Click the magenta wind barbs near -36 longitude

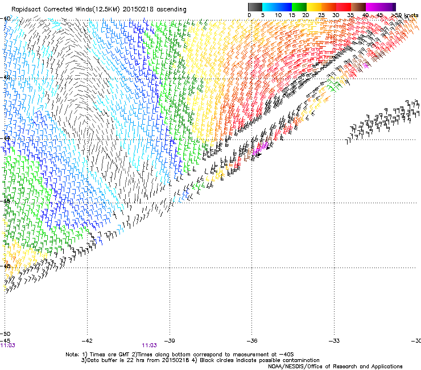[260, 149]
